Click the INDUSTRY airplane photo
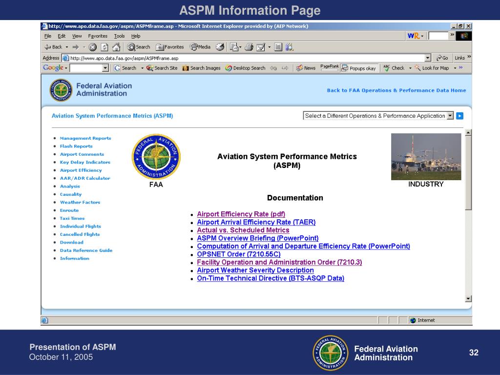The image size is (500, 375). (426, 157)
